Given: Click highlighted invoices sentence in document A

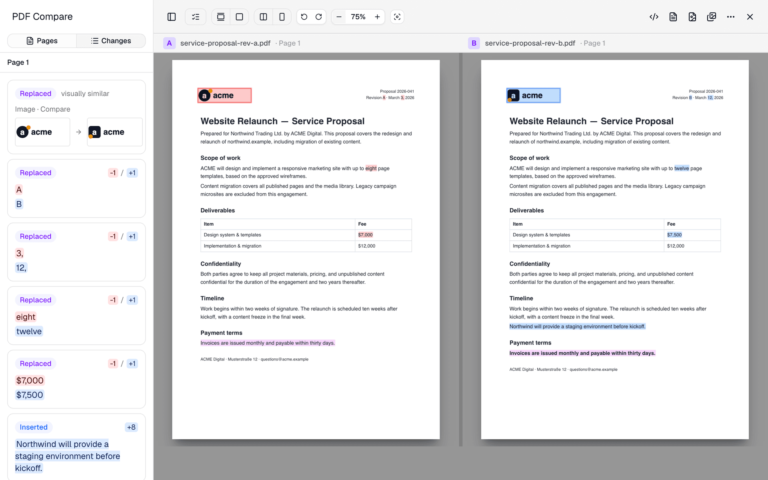Looking at the screenshot, I should click(268, 343).
